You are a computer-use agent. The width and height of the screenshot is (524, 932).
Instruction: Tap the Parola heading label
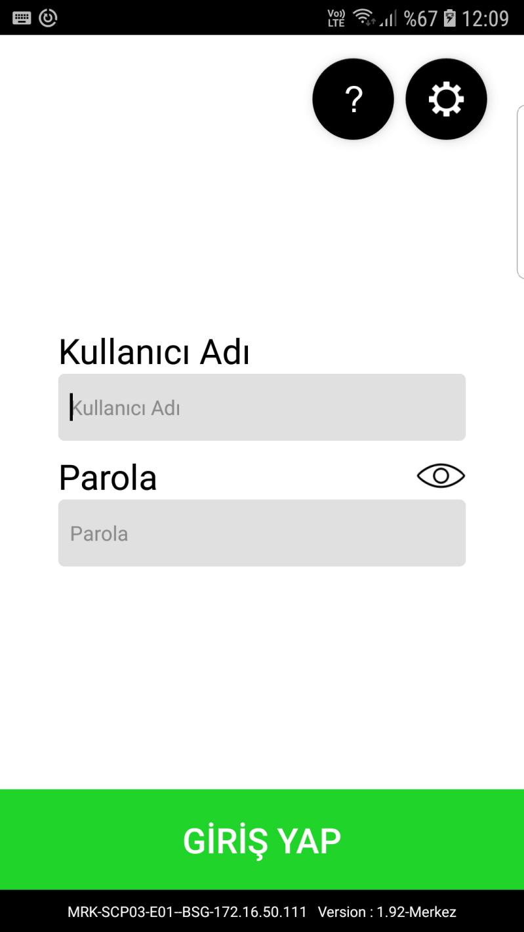pos(108,477)
